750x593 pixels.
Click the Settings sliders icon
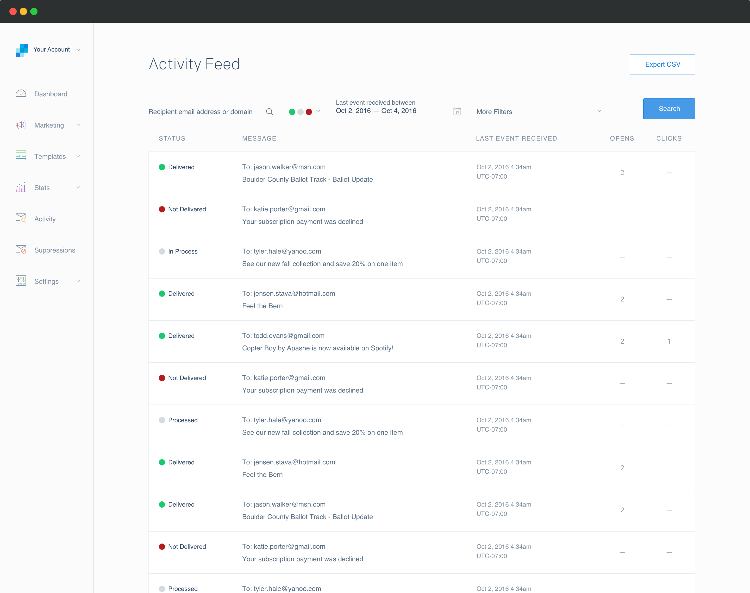(21, 281)
